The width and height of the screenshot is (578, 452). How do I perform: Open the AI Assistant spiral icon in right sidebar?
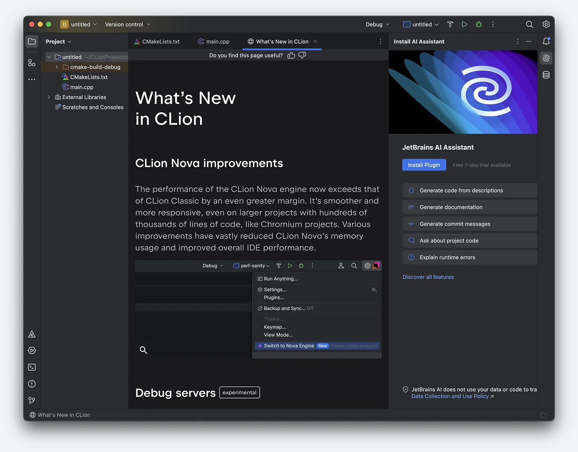coord(546,58)
